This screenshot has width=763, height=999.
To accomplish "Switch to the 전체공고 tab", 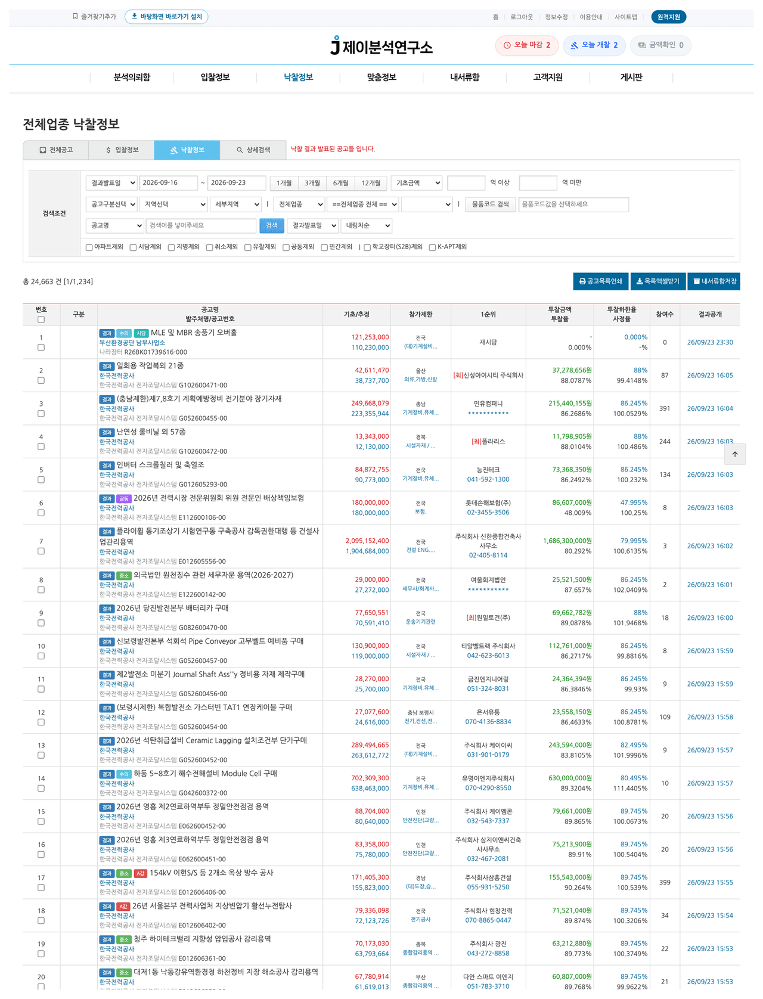I will point(56,150).
